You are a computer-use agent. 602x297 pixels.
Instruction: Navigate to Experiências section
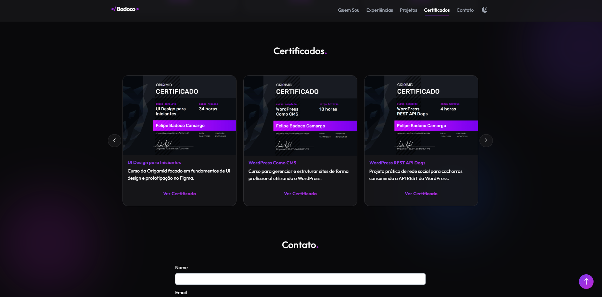pyautogui.click(x=379, y=10)
